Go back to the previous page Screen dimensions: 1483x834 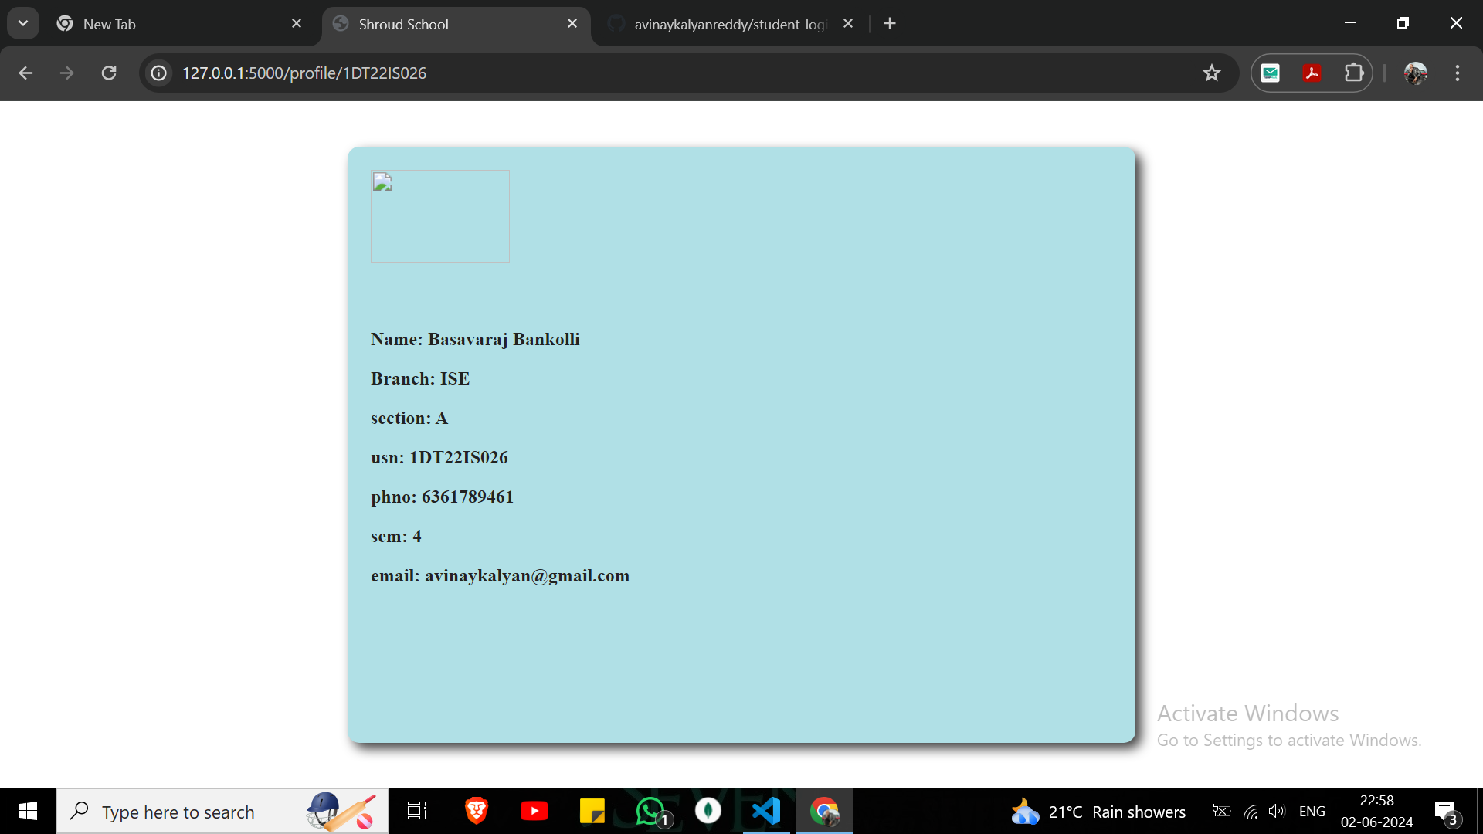coord(25,73)
